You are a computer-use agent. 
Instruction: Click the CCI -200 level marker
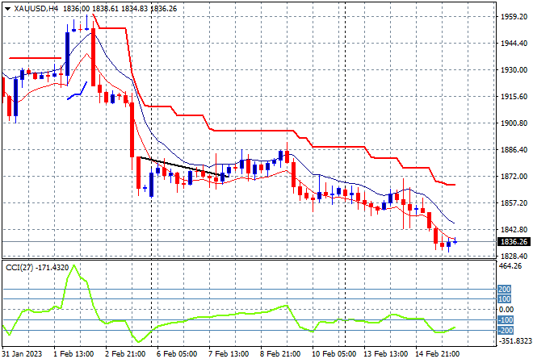click(x=505, y=331)
